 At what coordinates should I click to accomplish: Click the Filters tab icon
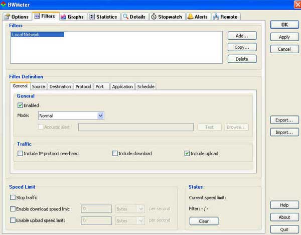pos(37,16)
